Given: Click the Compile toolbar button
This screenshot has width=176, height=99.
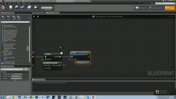Looking at the screenshot, I should point(3,8).
